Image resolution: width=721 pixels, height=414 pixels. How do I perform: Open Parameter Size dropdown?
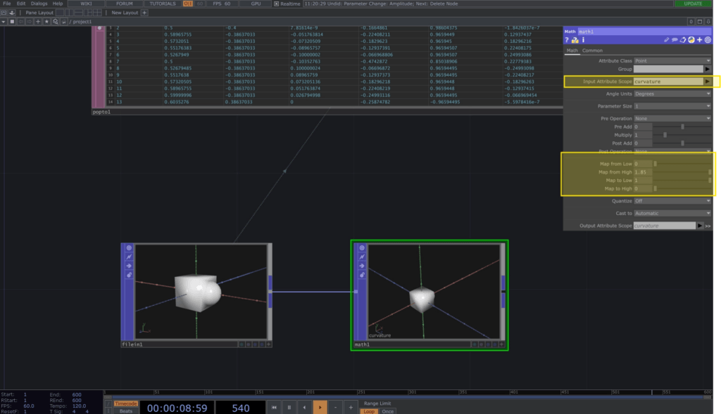(672, 106)
